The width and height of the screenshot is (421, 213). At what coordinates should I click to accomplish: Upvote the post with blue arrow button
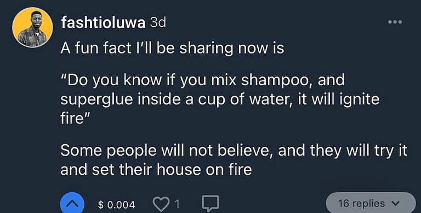pyautogui.click(x=72, y=204)
